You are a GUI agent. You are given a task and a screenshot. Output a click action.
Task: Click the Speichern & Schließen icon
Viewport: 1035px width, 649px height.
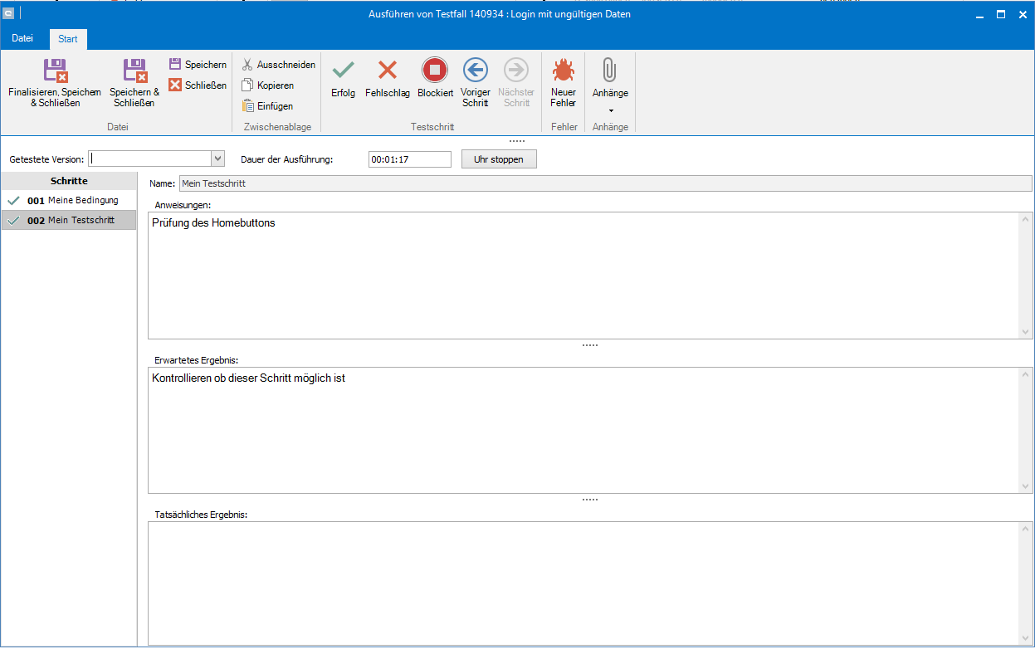click(134, 71)
